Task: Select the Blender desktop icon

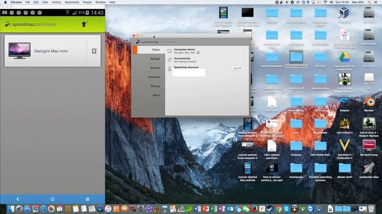Action: tap(369, 102)
